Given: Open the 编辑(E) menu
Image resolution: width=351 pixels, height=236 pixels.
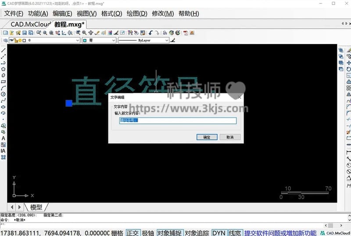Looking at the screenshot, I should tap(62, 14).
